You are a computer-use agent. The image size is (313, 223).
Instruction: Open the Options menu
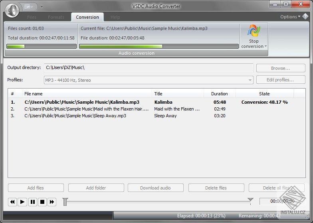pyautogui.click(x=290, y=17)
